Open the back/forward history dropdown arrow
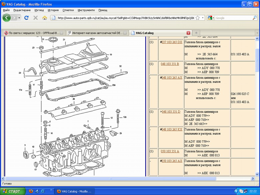260x195 pixels. pyautogui.click(x=19, y=18)
